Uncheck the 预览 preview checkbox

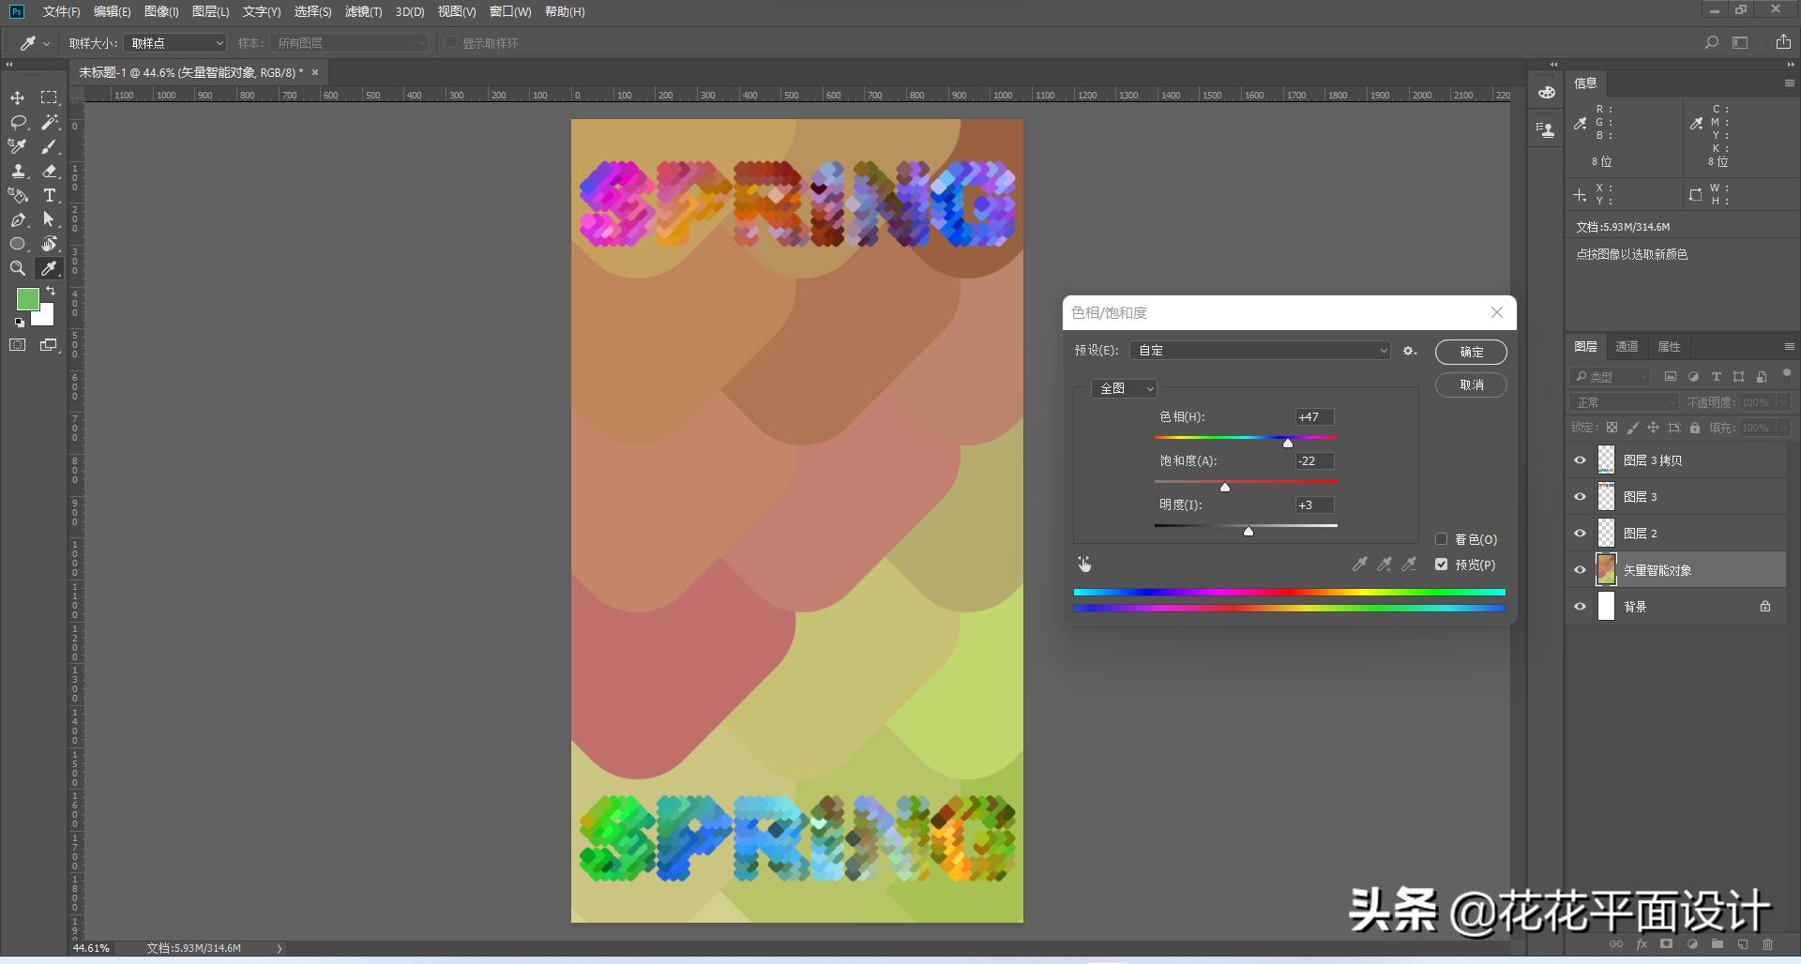pos(1442,565)
